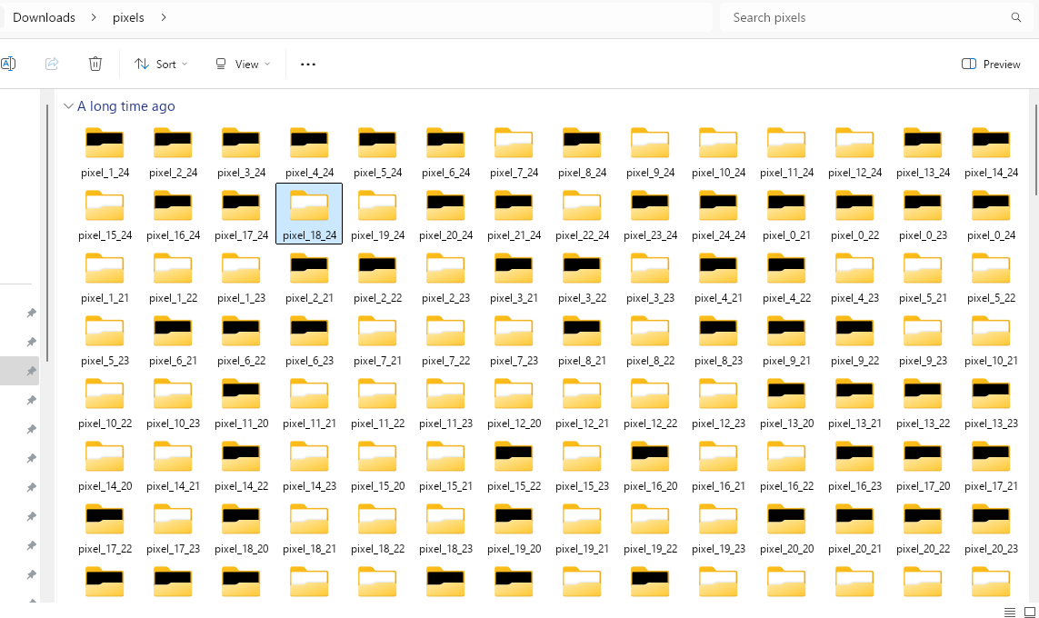Select the pixel_15_24 folder icon
The height and width of the screenshot is (618, 1039).
point(105,205)
